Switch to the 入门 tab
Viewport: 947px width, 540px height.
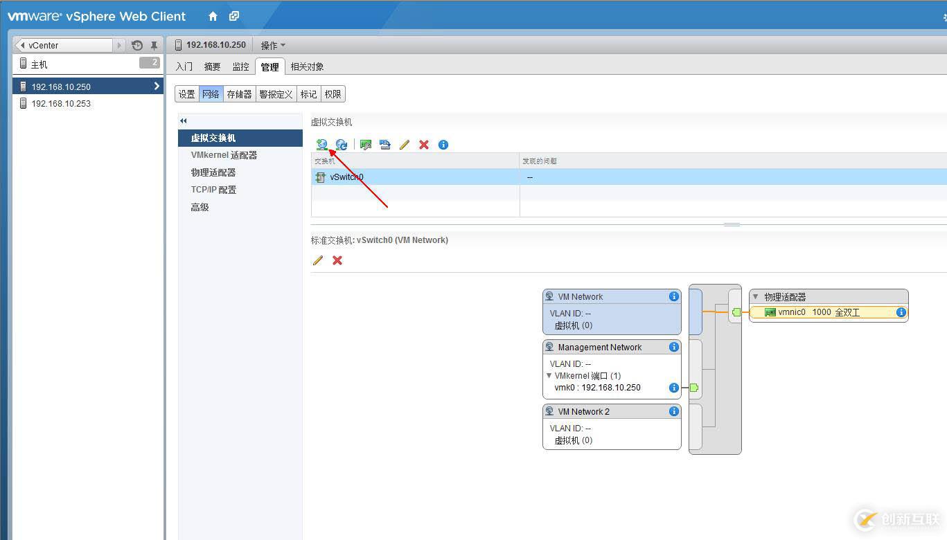click(x=184, y=66)
